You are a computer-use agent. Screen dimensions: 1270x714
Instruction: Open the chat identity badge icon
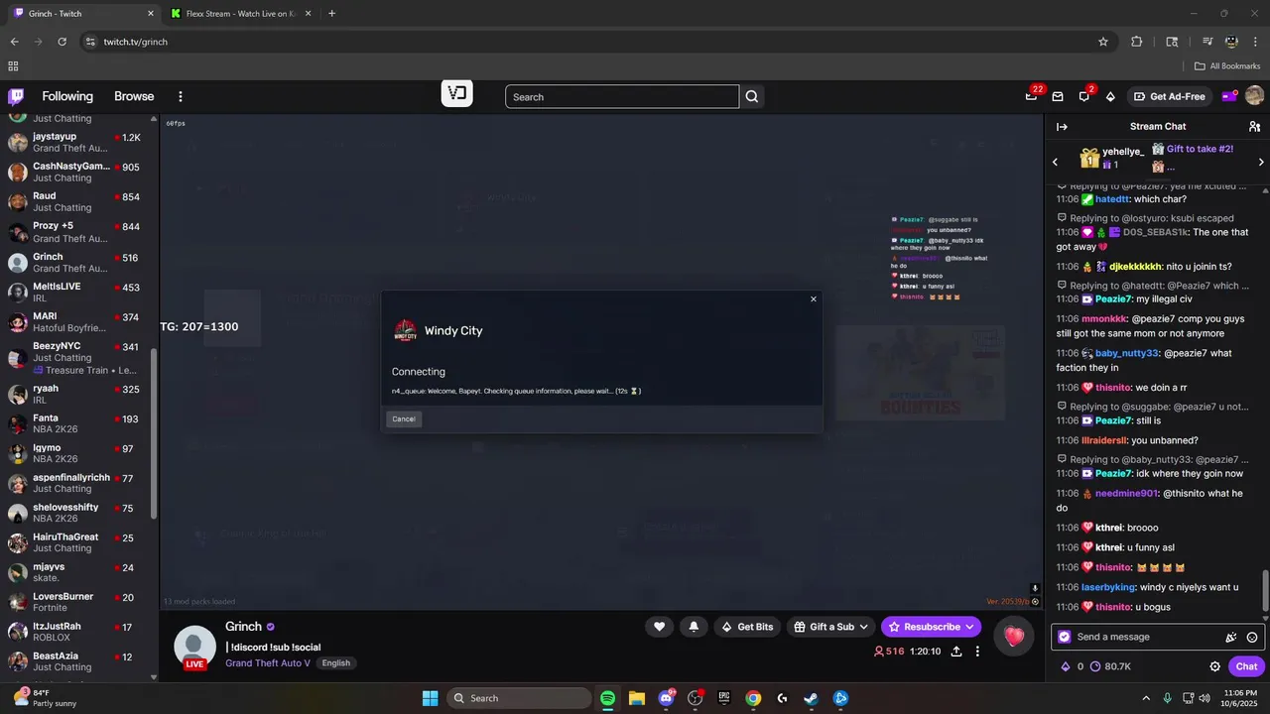pyautogui.click(x=1065, y=637)
